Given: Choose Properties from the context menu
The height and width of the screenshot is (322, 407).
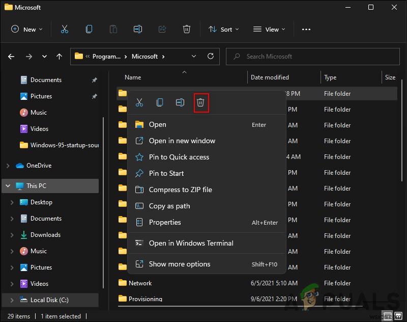Looking at the screenshot, I should coord(165,222).
